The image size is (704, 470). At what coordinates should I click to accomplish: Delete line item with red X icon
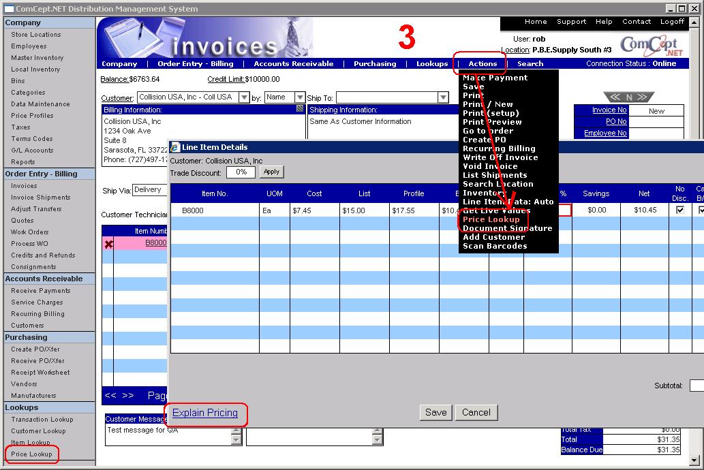coord(108,244)
